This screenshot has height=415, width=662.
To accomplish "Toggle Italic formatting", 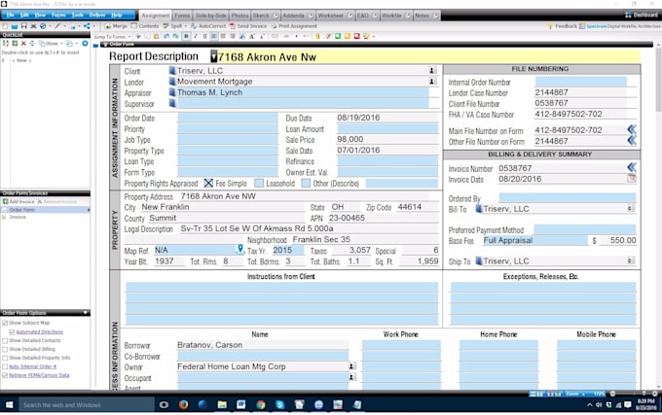I will [x=196, y=37].
